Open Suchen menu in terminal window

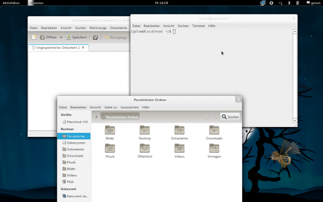click(x=183, y=26)
